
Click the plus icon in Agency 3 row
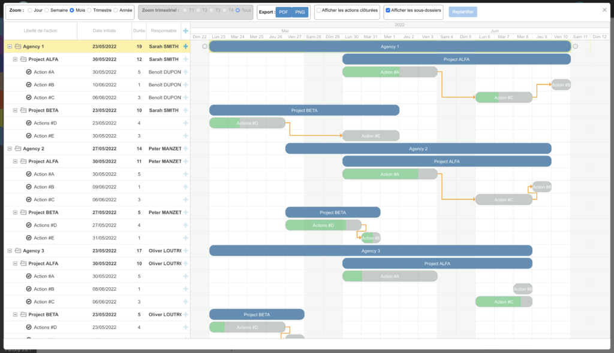coord(185,251)
